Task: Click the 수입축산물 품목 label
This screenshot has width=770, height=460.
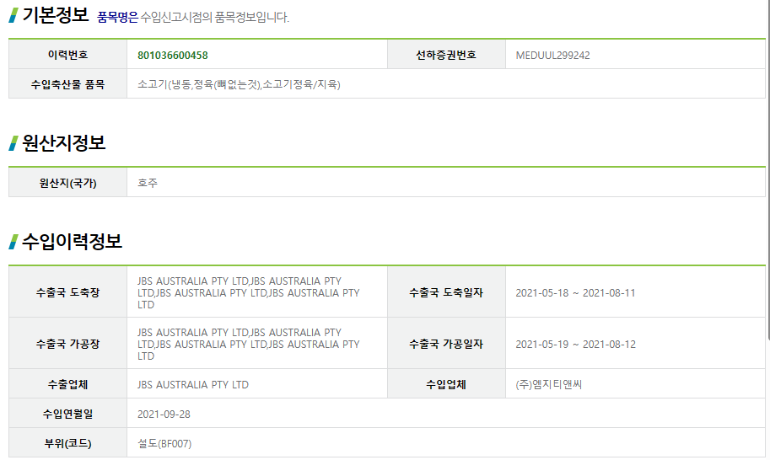Action: [x=67, y=84]
